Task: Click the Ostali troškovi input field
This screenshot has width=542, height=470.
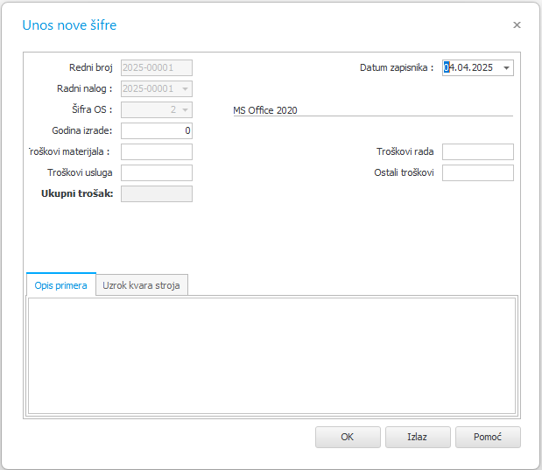Action: [478, 172]
